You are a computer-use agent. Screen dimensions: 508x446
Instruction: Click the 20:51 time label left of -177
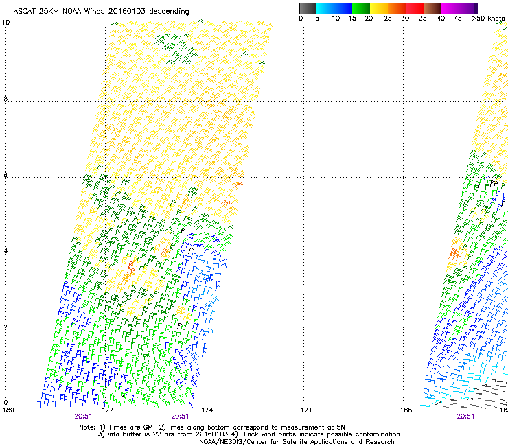pyautogui.click(x=83, y=416)
